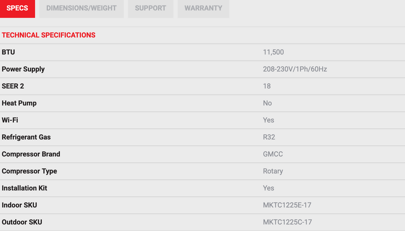
Task: Click the Rotary compressor type value
Action: (273, 171)
